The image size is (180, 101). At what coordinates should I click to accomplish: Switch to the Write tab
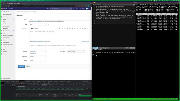point(32,29)
